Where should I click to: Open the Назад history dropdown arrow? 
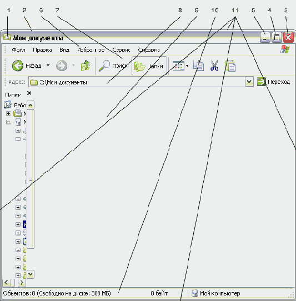[48, 66]
